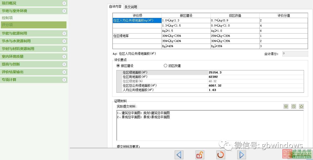The image size is (313, 160).
Task: Expand the 项目概况 section chevron
Action: [64, 3]
